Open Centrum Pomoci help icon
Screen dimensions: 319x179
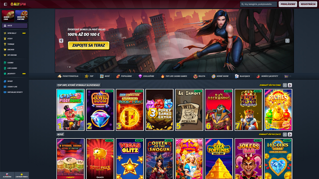pos(22,176)
